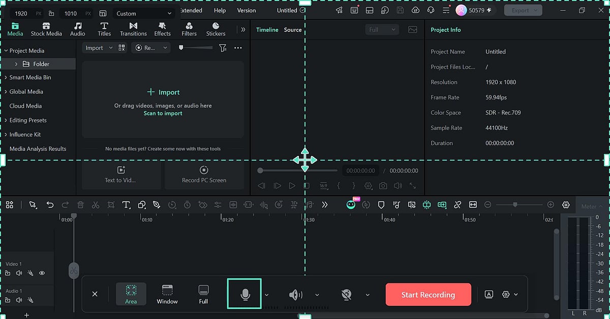Click the media thumbnail size slider

[x=196, y=48]
